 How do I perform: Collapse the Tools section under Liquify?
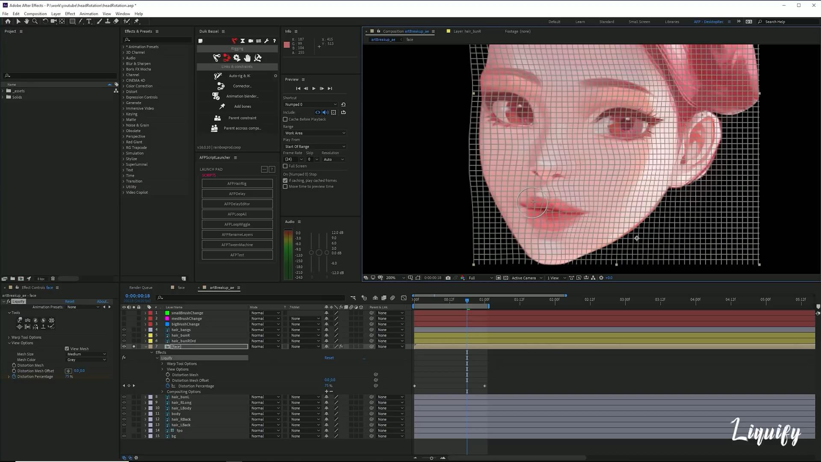[x=9, y=313]
